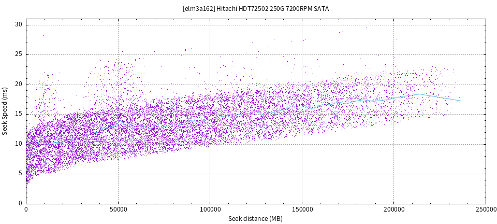The image size is (497, 224).
Task: Click the 250000 tick label on x-axis
Action: click(485, 209)
